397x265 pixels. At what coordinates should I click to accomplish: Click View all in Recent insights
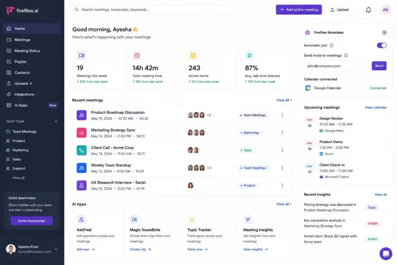pos(381,194)
